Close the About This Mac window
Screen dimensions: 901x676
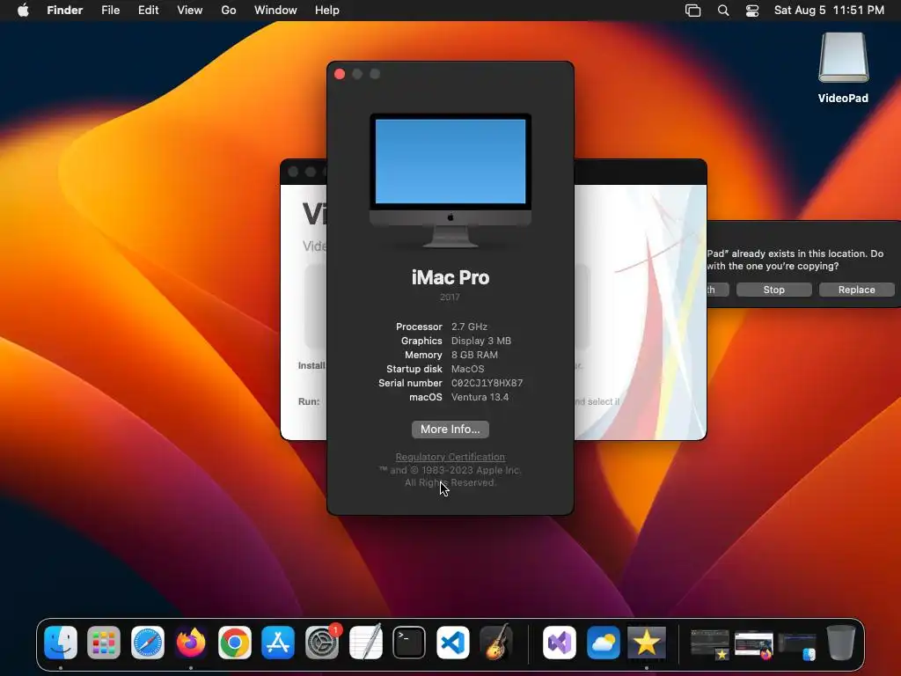click(x=340, y=74)
